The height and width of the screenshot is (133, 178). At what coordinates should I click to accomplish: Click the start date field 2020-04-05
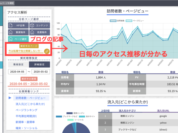click(x=18, y=72)
